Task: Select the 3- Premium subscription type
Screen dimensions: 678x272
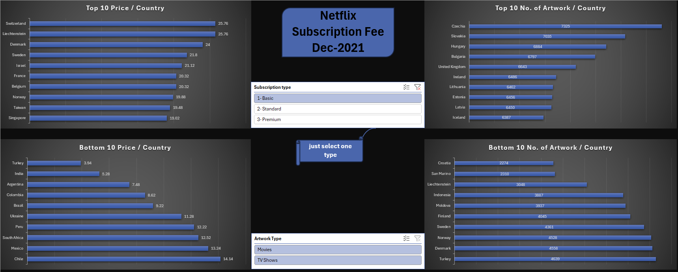Action: click(x=337, y=119)
